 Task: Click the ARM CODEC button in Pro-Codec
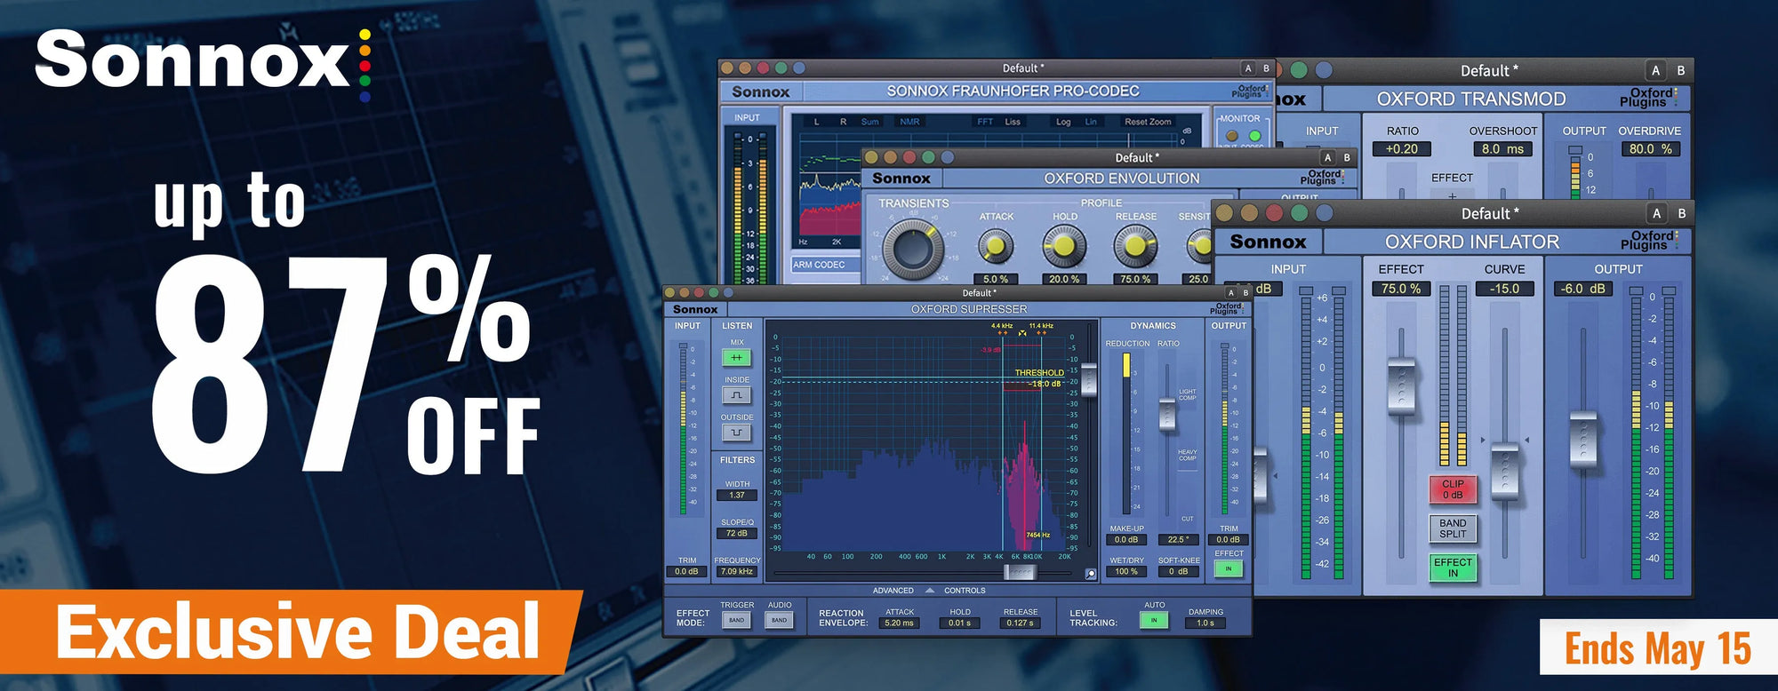coord(824,265)
